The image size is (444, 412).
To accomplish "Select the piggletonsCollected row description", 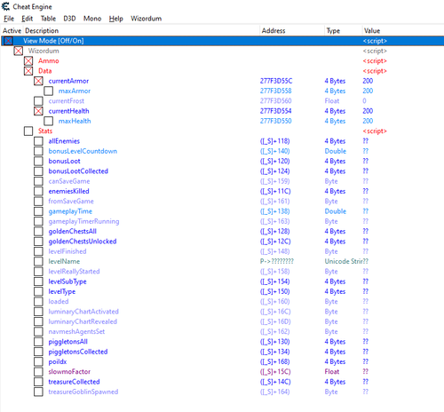I will pos(78,352).
